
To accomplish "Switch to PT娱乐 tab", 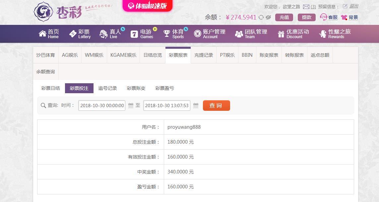I will [227, 55].
